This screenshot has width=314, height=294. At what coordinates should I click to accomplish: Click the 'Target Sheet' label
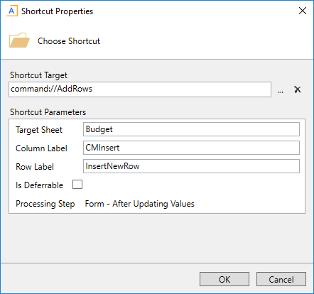point(39,130)
